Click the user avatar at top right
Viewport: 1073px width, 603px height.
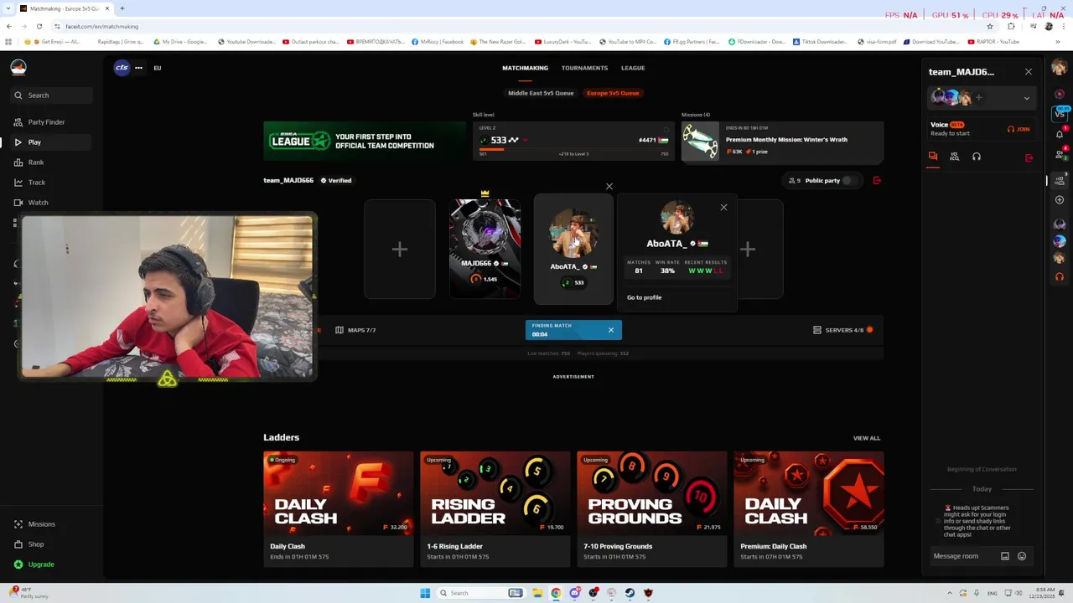(x=1060, y=68)
